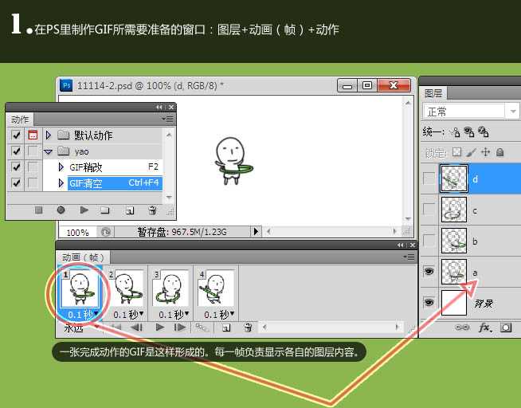Open frame 3 delay dropdown 0.1秒
The width and height of the screenshot is (521, 408).
tap(187, 313)
